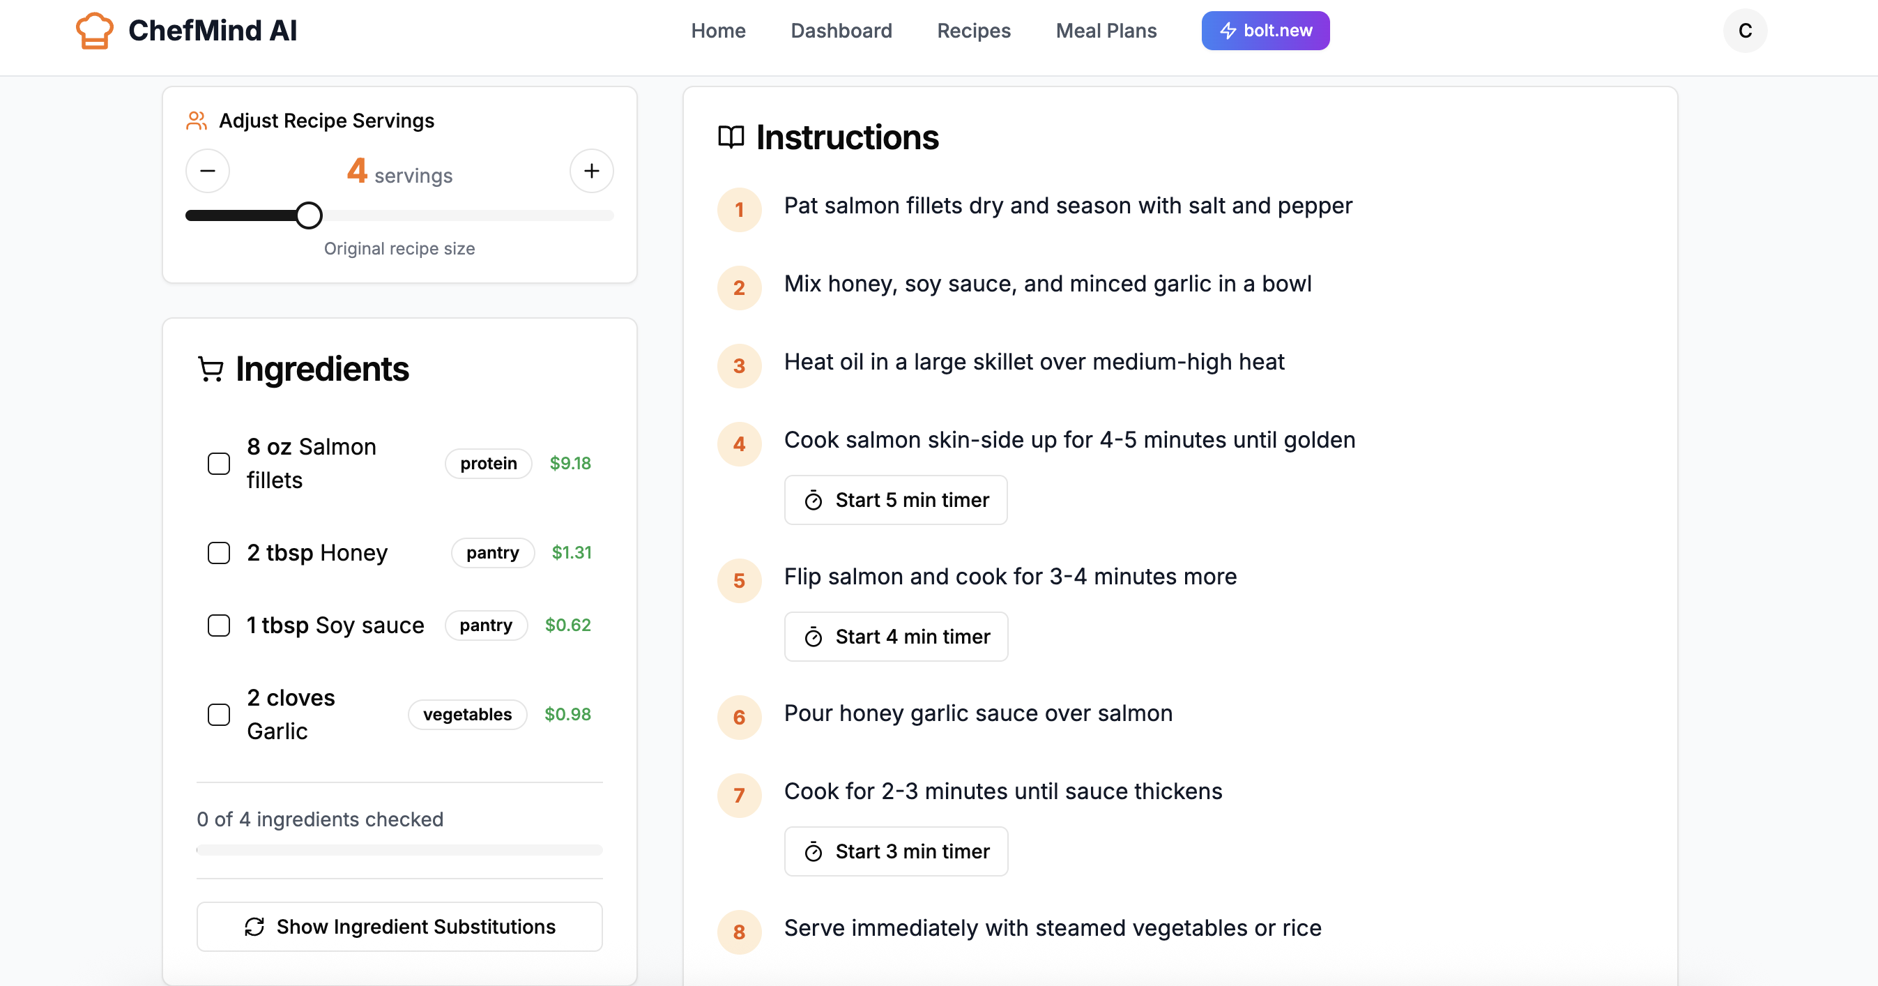This screenshot has width=1878, height=986.
Task: Open the user avatar labeled C
Action: tap(1745, 31)
